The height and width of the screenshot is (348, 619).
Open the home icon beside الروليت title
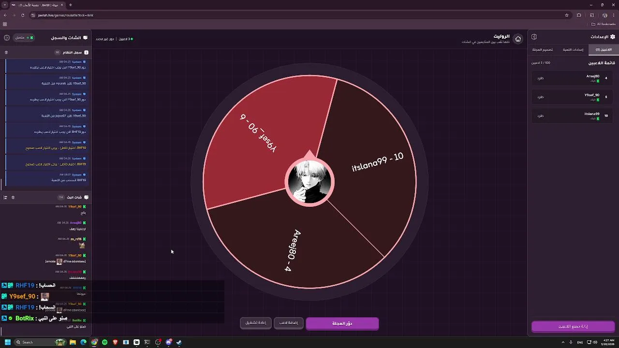[x=518, y=39]
